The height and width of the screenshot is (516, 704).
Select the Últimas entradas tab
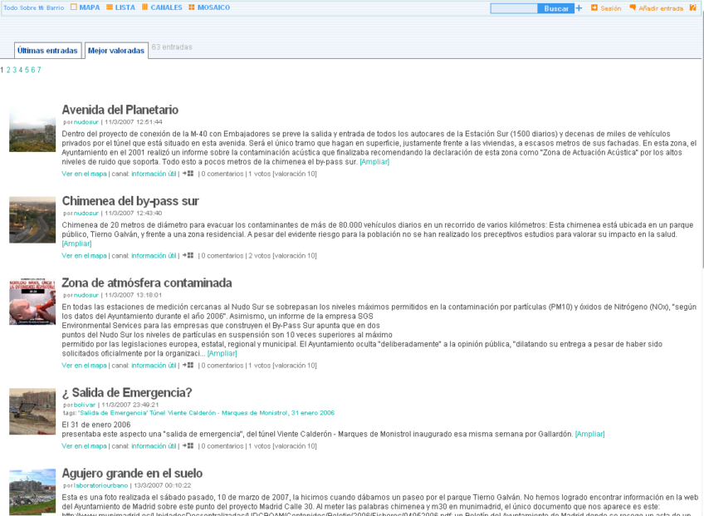[x=47, y=51]
